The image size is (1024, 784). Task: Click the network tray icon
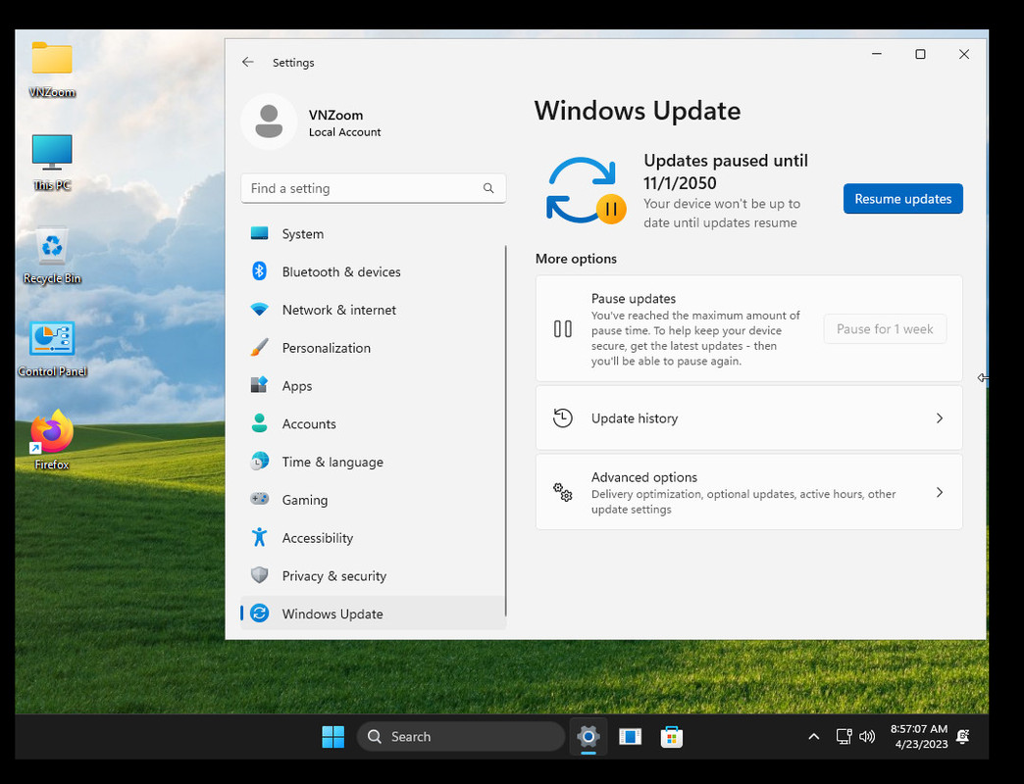pos(844,737)
